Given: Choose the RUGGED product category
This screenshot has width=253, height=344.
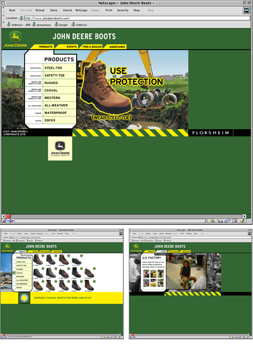Looking at the screenshot, I should pyautogui.click(x=51, y=83).
